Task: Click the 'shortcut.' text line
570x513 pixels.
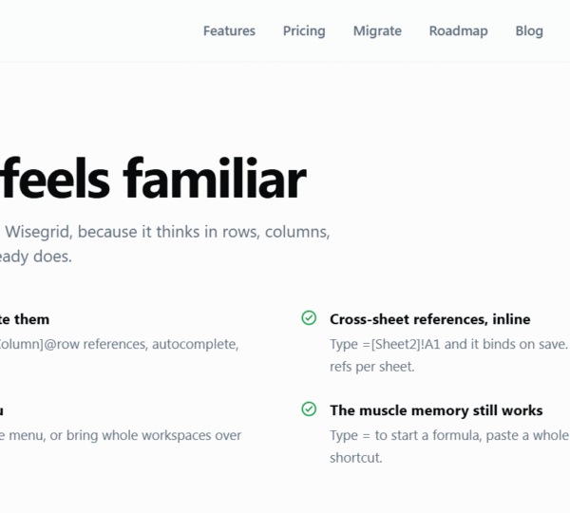Action: pos(356,458)
